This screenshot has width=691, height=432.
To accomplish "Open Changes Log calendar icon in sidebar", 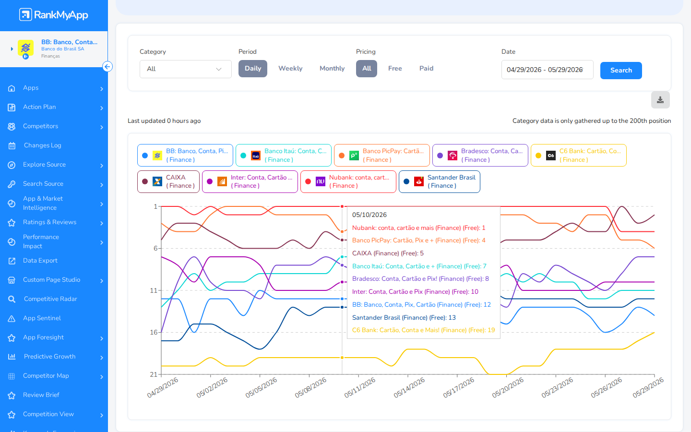I will tap(12, 145).
